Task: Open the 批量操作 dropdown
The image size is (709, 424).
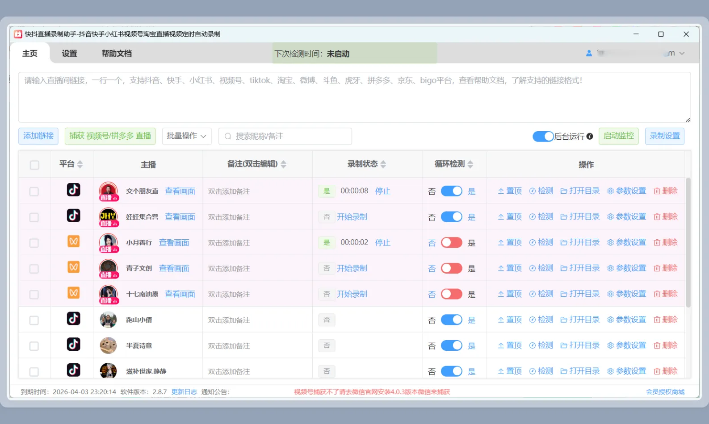Action: click(186, 136)
